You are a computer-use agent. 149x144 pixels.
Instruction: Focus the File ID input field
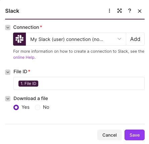pyautogui.click(x=79, y=83)
